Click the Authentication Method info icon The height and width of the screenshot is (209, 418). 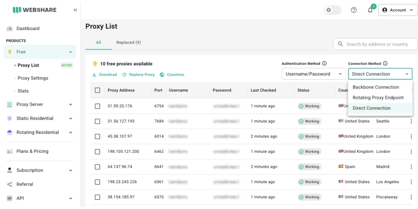pyautogui.click(x=324, y=64)
